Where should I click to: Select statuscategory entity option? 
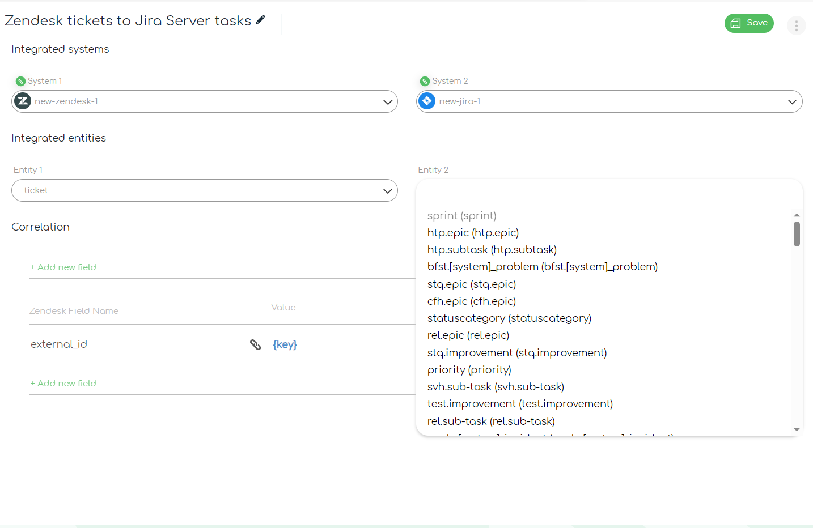[x=509, y=318]
